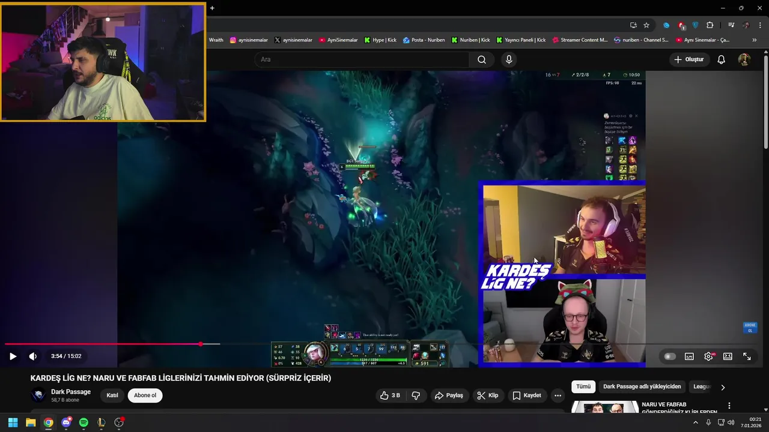Open the suggested NARU VE FABFAB video thumbnail

[x=604, y=407]
